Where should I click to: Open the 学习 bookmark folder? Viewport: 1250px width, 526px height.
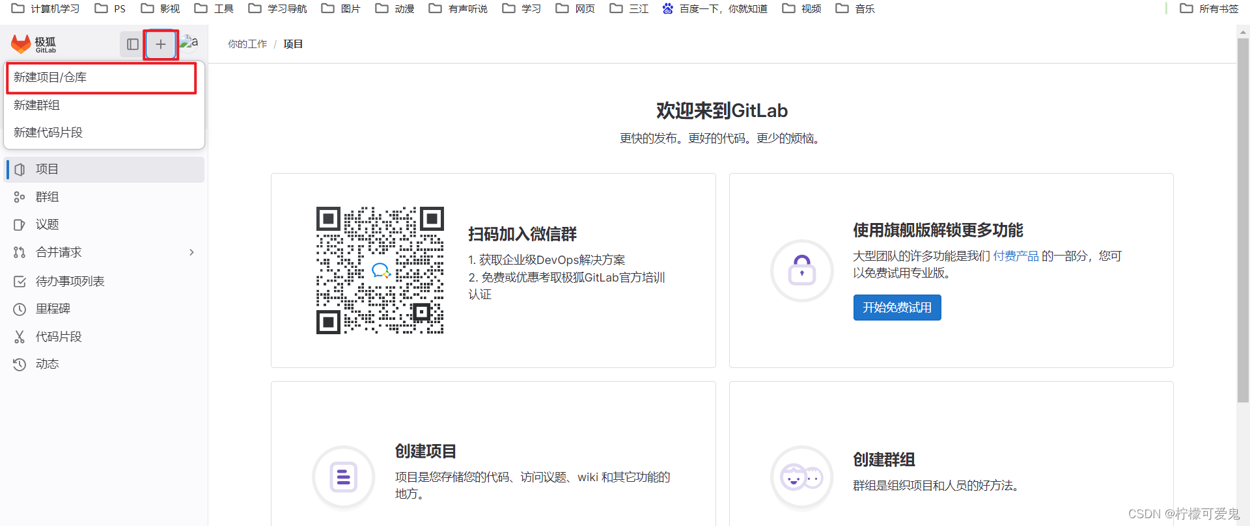(522, 8)
